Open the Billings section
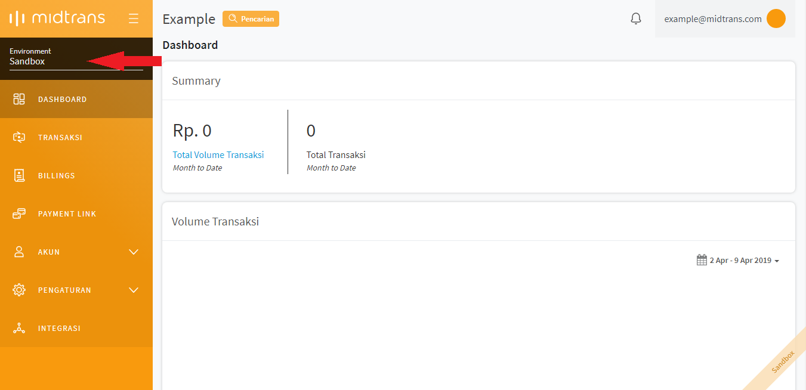The image size is (806, 390). (x=76, y=175)
